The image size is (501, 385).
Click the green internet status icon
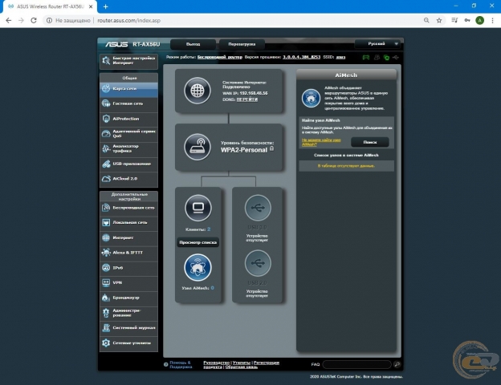pyautogui.click(x=387, y=58)
